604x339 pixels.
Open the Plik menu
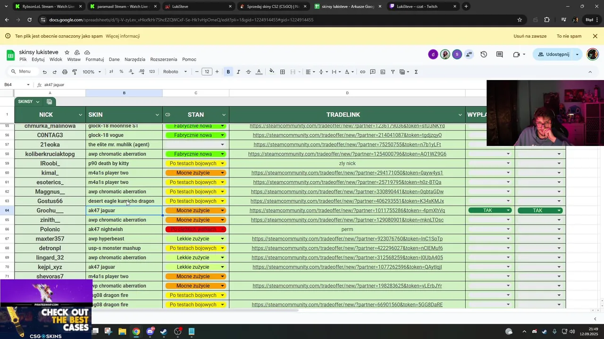(23, 59)
